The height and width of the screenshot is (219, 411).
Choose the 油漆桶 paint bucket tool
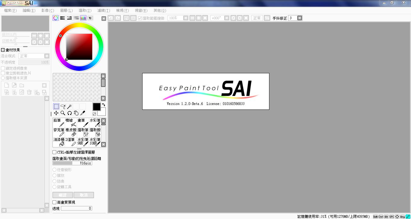pyautogui.click(x=59, y=142)
